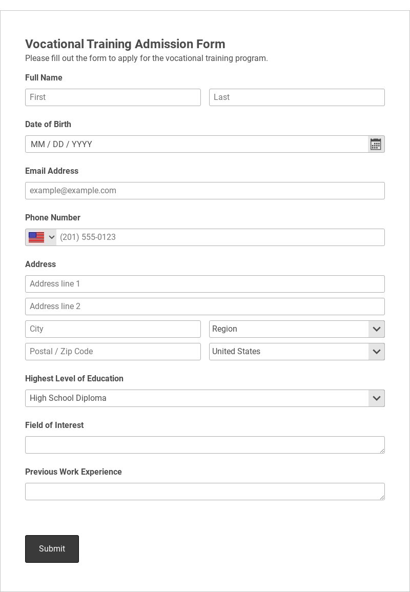
Task: Select the Postal / Zip Code field
Action: click(x=113, y=352)
